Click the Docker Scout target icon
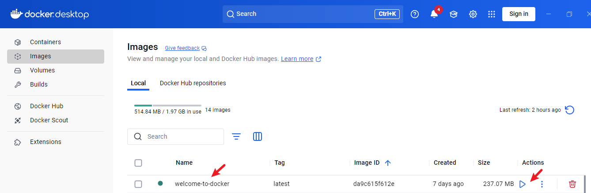This screenshot has width=591, height=193. click(18, 121)
